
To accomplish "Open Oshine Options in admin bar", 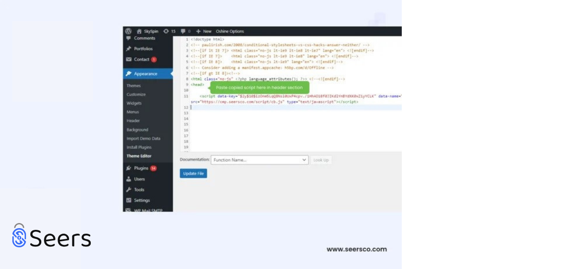I will (230, 31).
